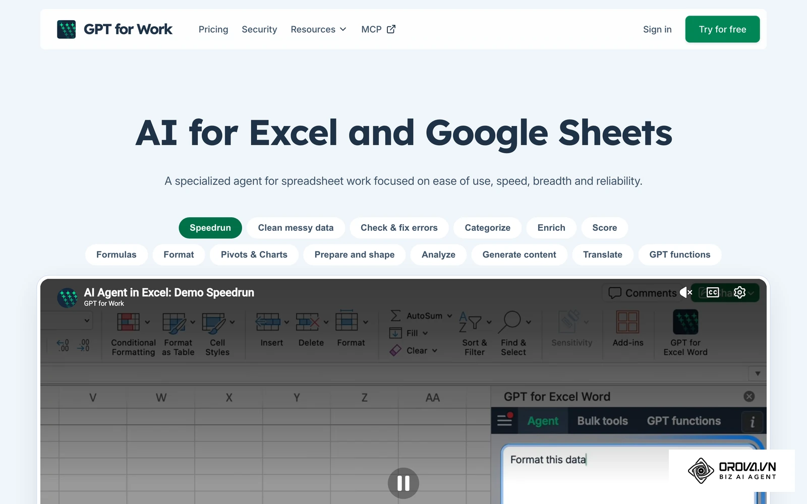Click the Try for free button

coord(722,29)
